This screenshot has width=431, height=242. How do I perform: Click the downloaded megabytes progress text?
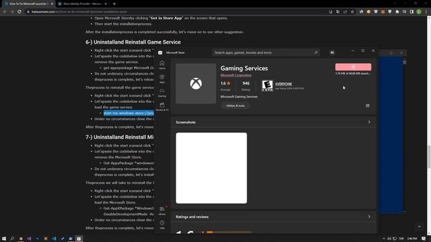353,73
